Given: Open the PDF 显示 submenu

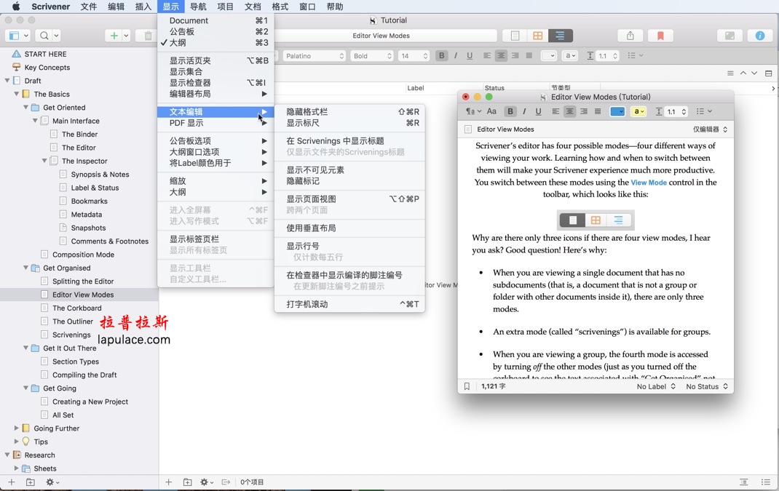Looking at the screenshot, I should (x=215, y=123).
